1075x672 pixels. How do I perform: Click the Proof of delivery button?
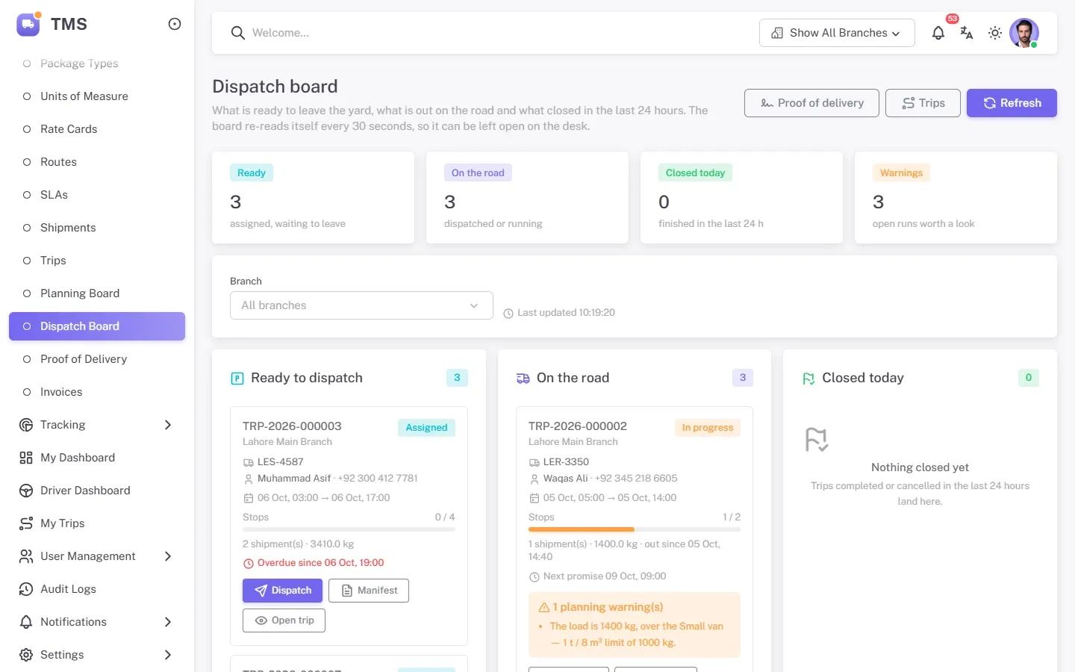[x=811, y=103]
